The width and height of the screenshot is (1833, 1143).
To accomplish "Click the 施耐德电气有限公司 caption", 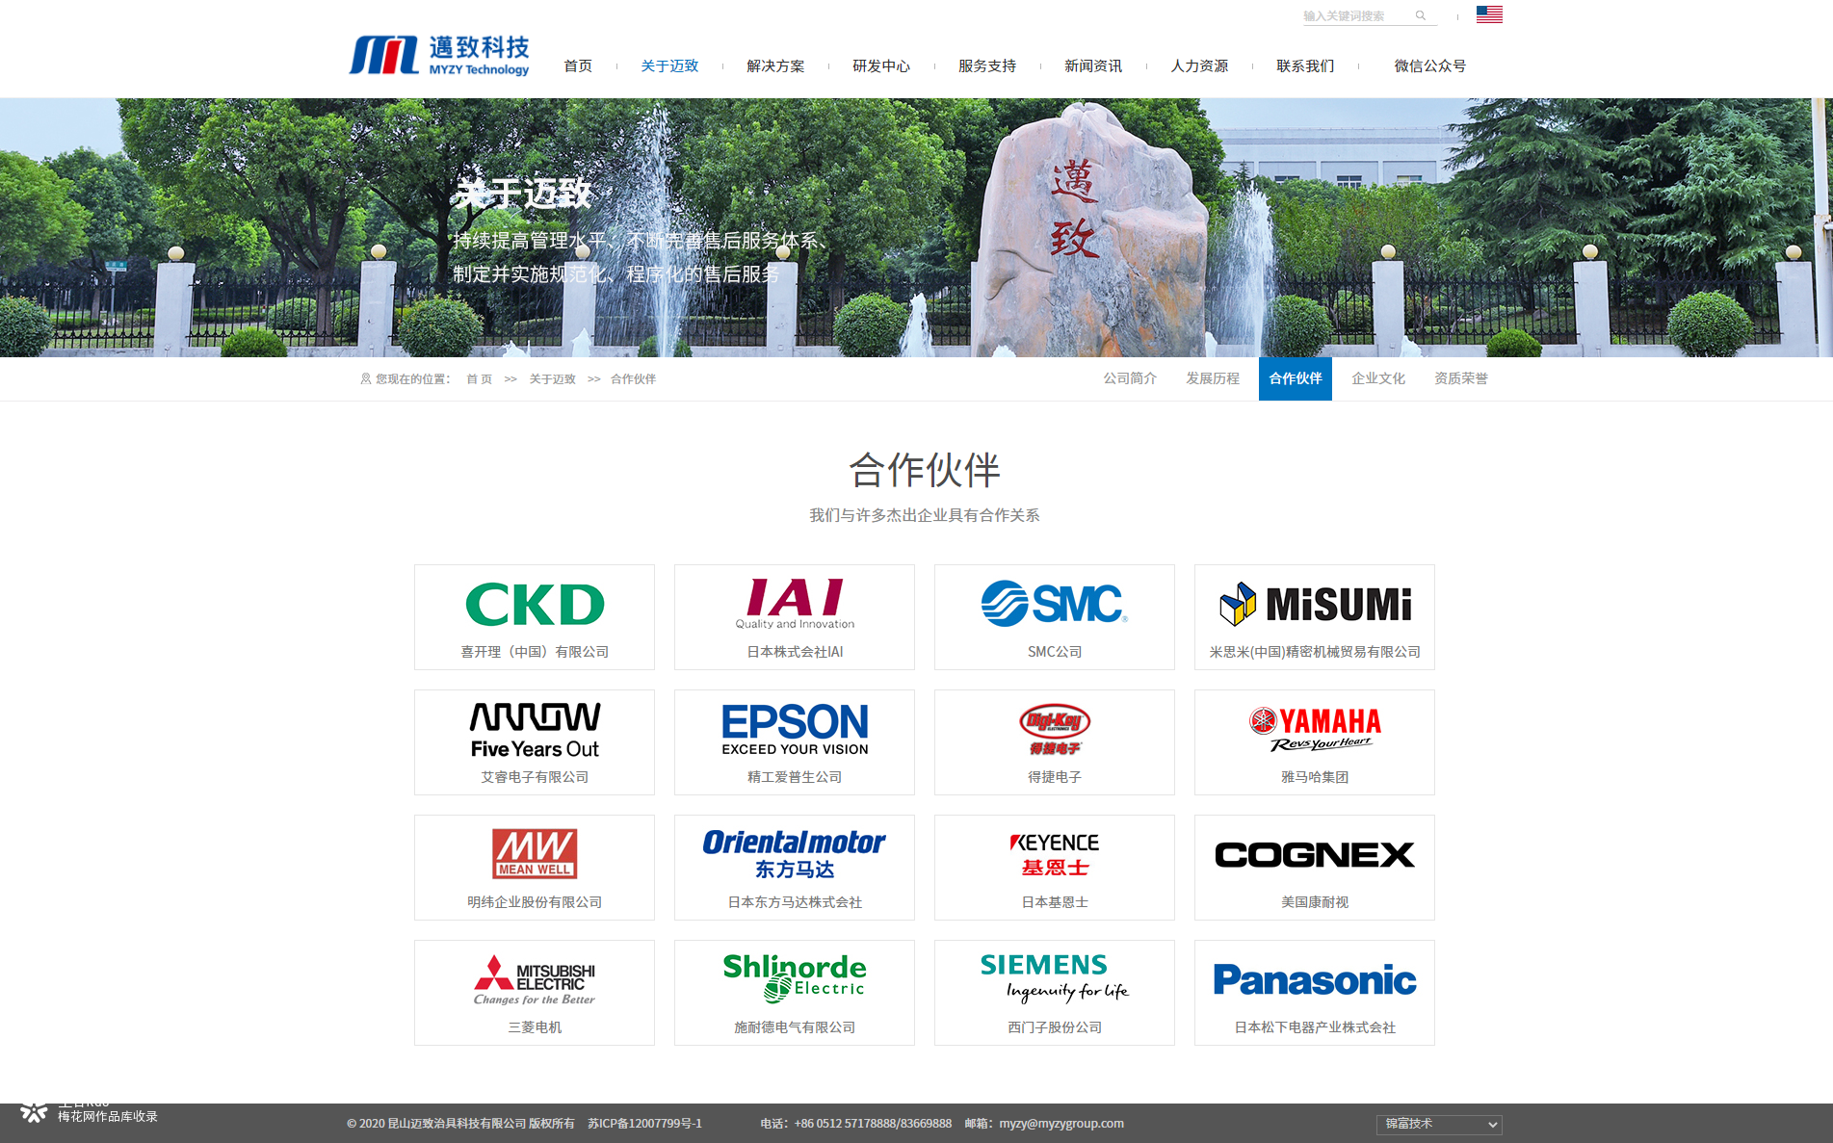I will point(795,1027).
